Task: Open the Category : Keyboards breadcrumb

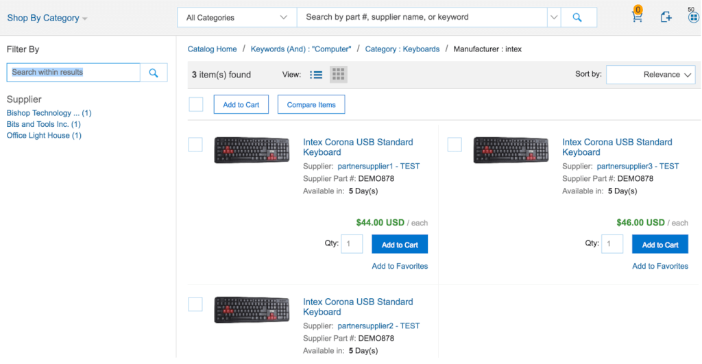Action: 402,49
